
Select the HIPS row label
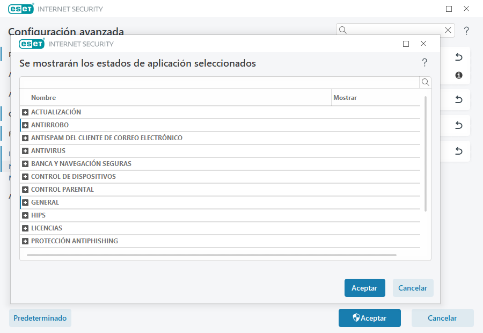coord(38,215)
